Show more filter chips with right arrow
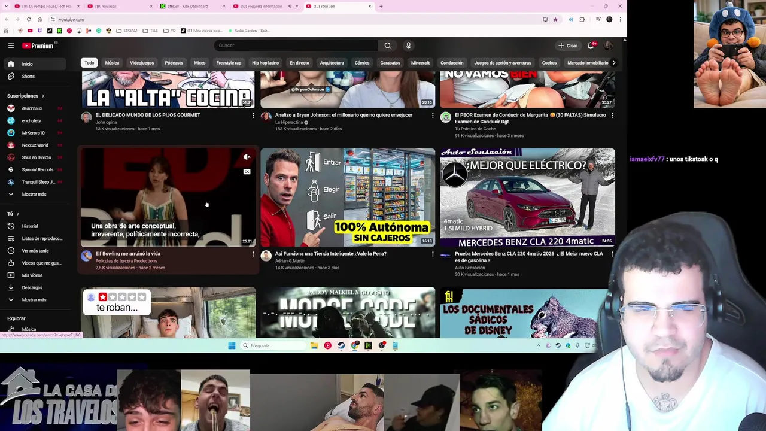Viewport: 766px width, 431px height. click(x=613, y=63)
